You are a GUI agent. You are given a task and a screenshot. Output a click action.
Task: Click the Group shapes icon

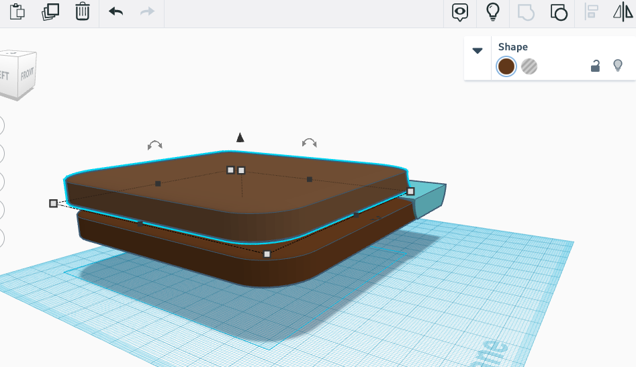point(526,12)
